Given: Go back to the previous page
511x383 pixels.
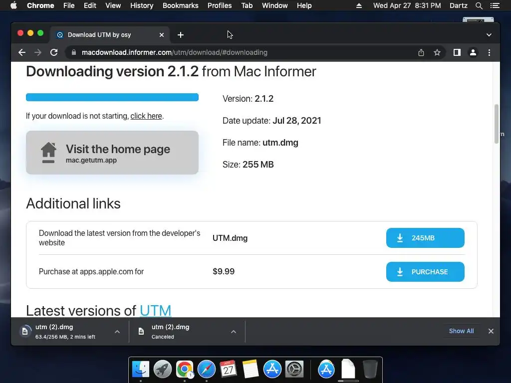Looking at the screenshot, I should click(x=22, y=52).
